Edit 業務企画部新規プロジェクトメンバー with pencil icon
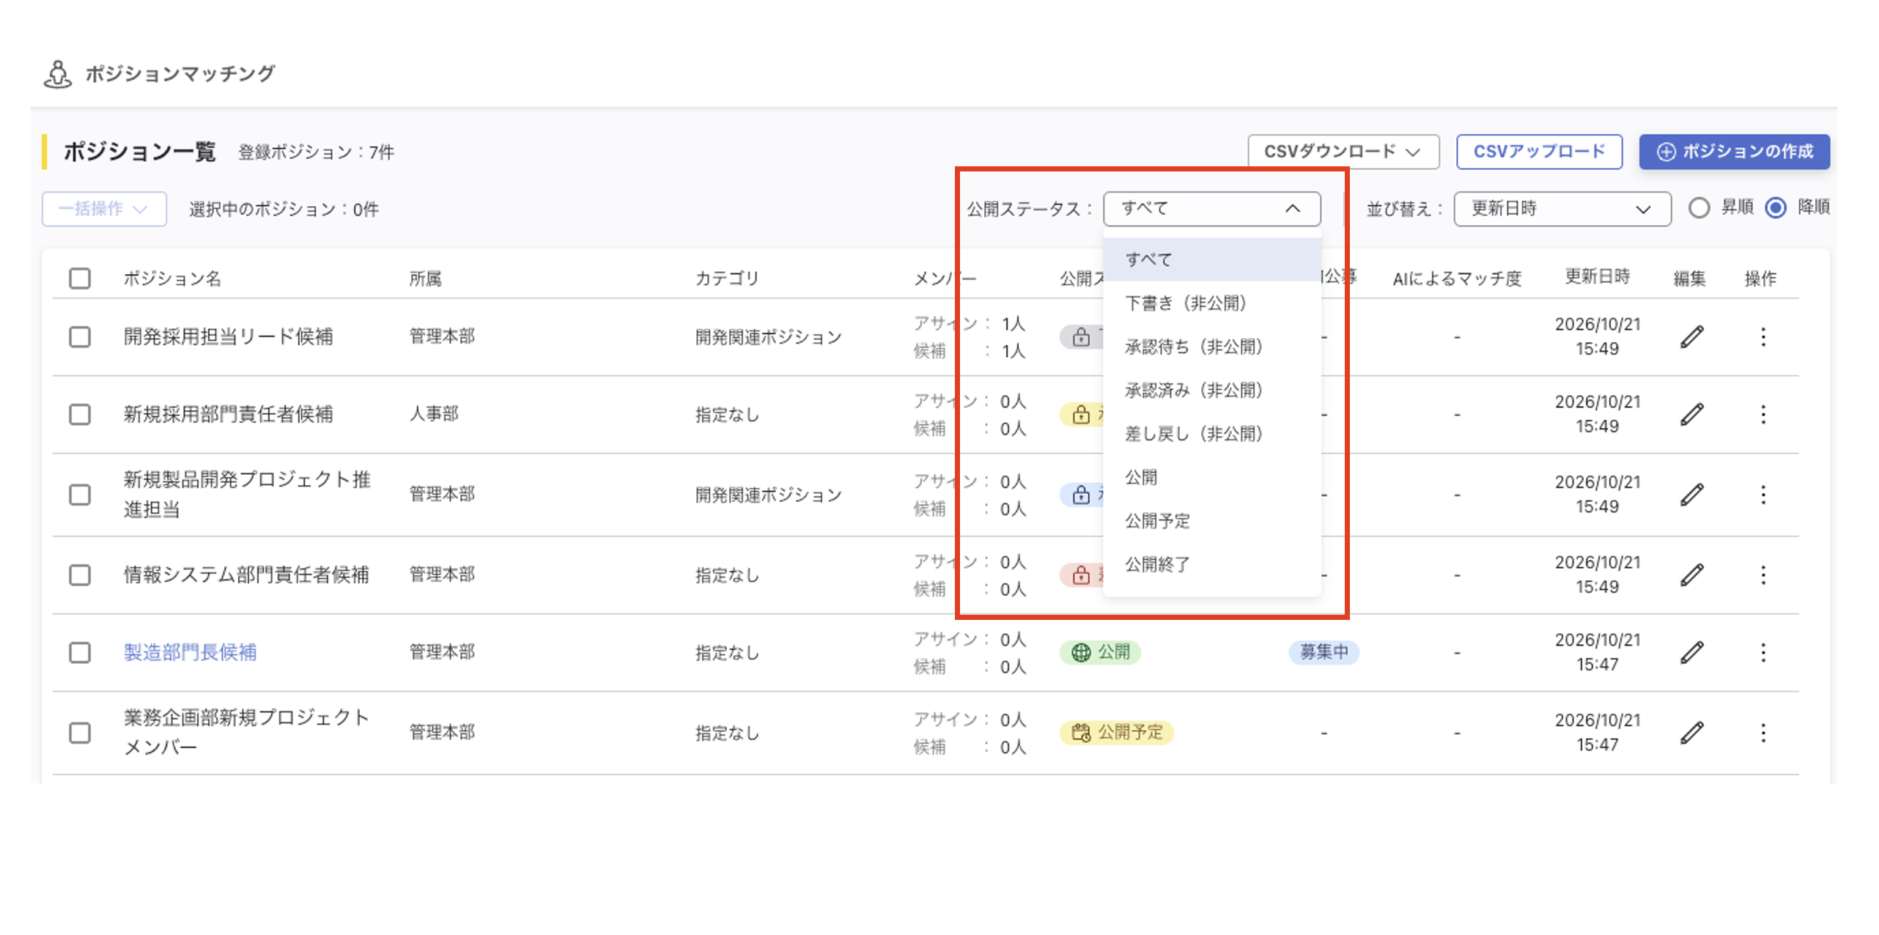This screenshot has width=1879, height=935. pos(1691,733)
